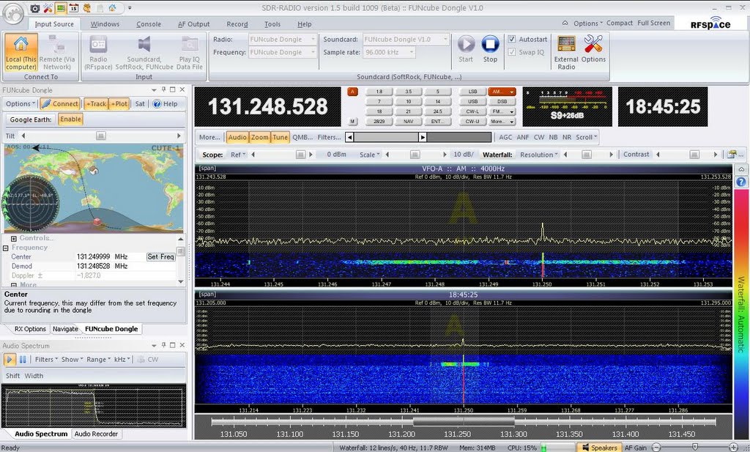
Task: Open External Radio settings
Action: click(566, 52)
